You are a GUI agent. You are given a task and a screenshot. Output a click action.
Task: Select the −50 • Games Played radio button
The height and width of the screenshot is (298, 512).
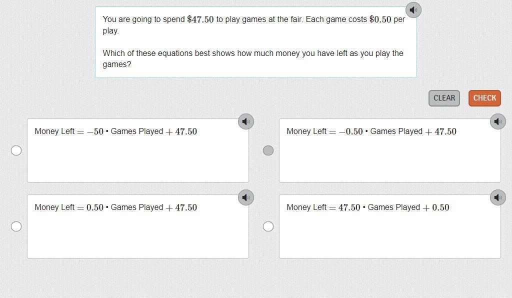[x=16, y=150]
